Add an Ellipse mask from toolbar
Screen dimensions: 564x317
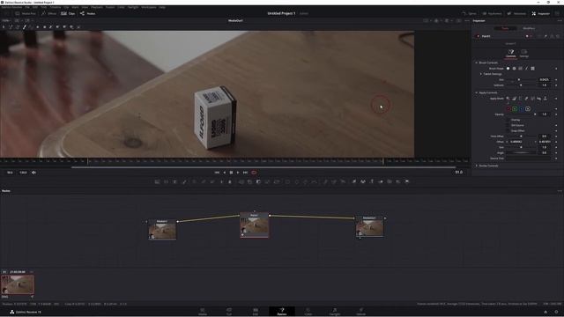tap(296, 182)
